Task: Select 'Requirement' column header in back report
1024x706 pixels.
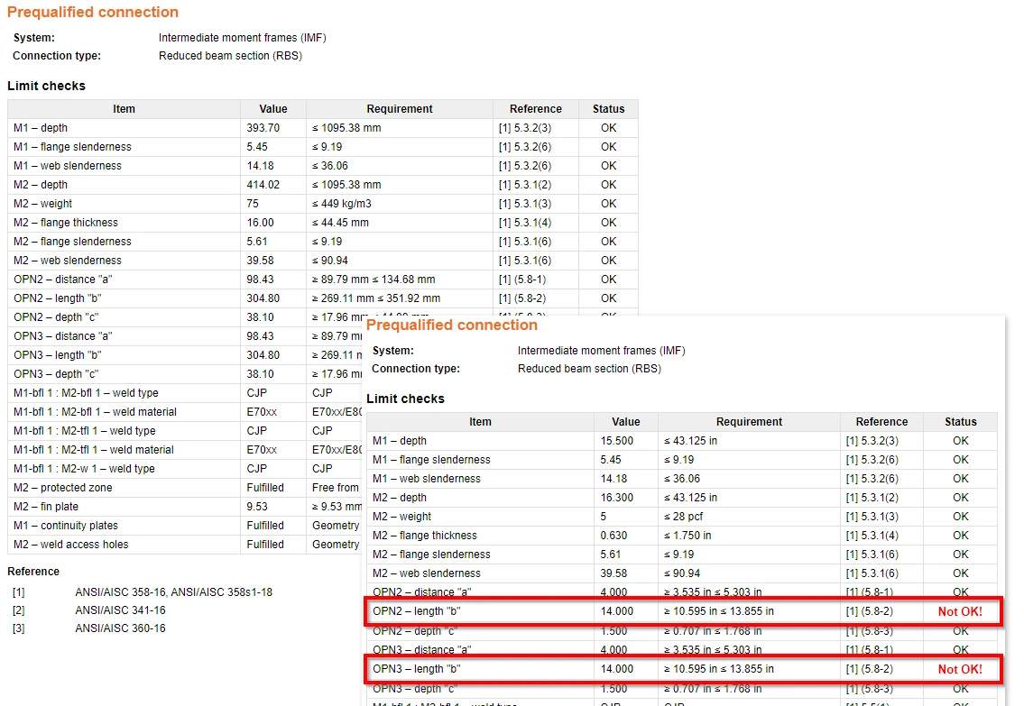Action: [x=400, y=109]
